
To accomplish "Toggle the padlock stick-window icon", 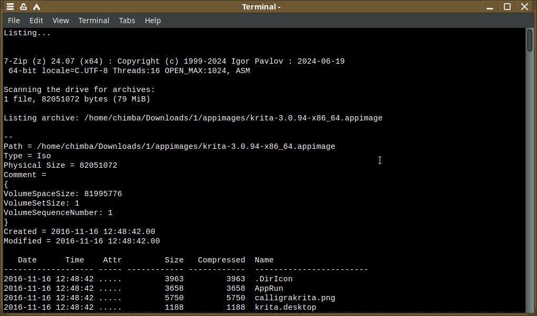I will pos(23,6).
